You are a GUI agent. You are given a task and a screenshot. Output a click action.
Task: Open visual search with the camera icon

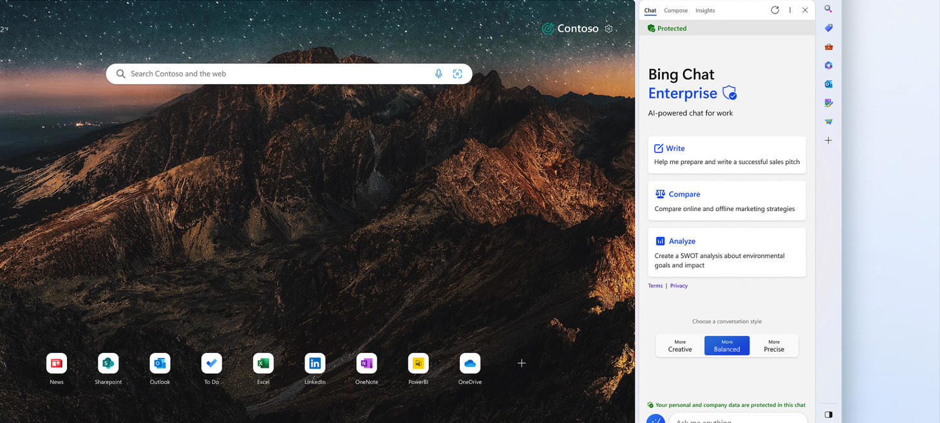(x=457, y=73)
